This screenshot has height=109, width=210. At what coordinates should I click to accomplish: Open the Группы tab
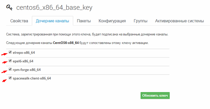click(x=141, y=21)
